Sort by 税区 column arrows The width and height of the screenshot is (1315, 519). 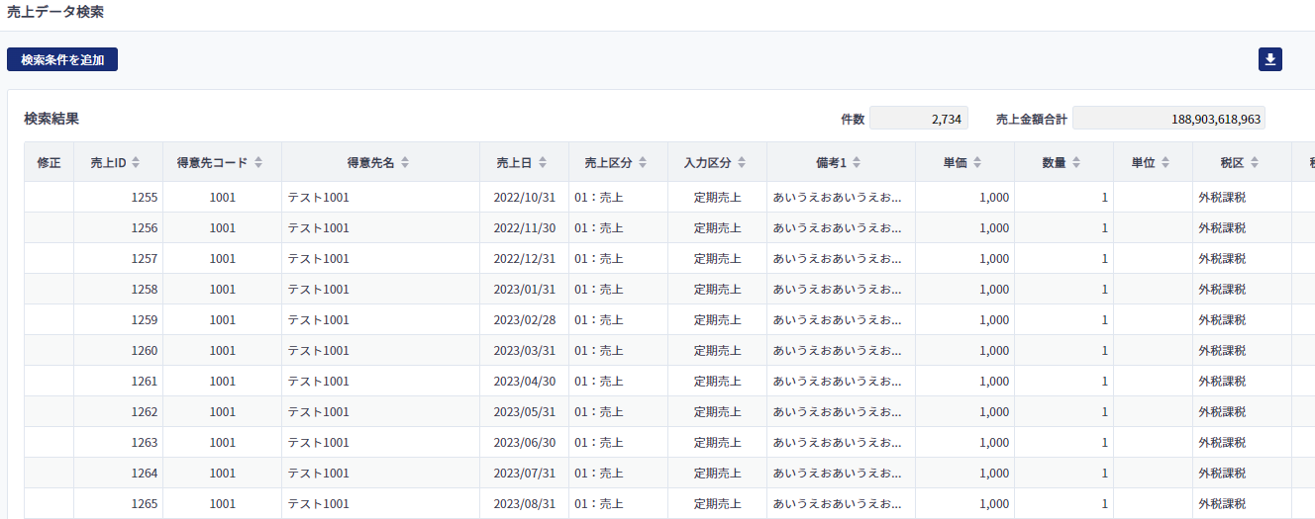click(x=1255, y=162)
